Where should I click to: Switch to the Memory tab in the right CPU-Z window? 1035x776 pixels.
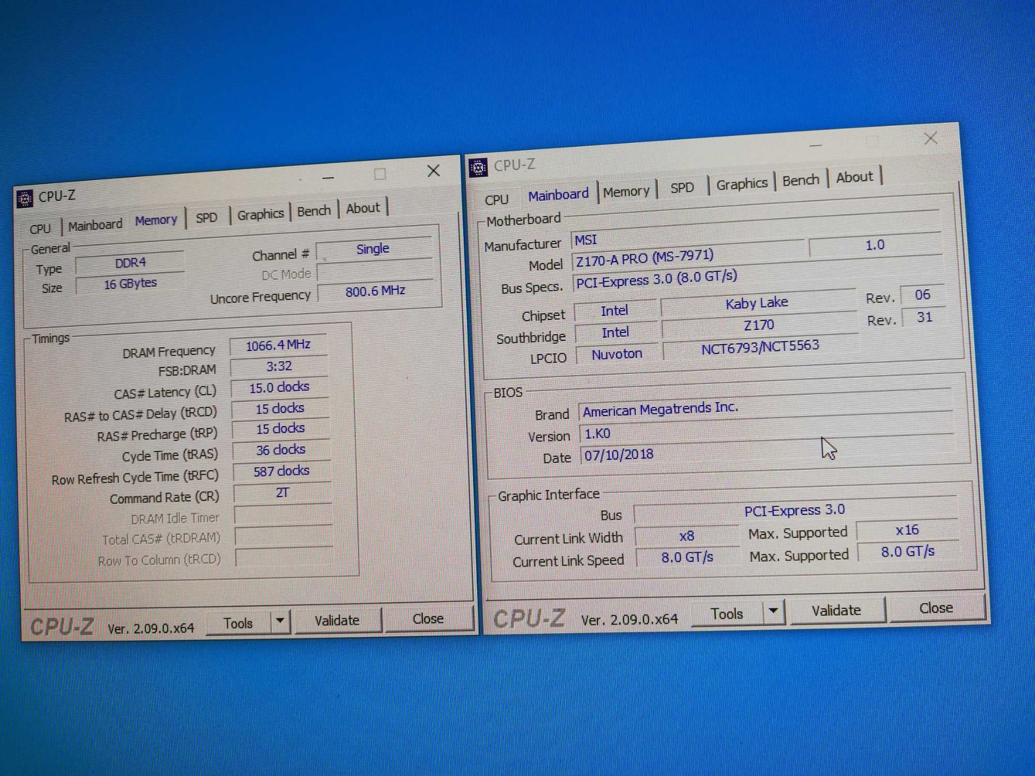pos(626,191)
